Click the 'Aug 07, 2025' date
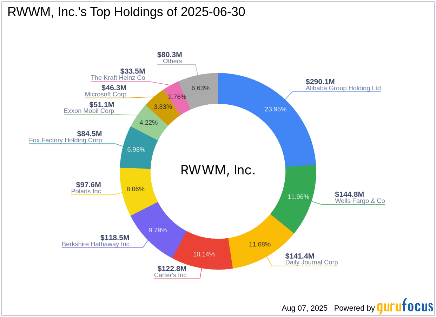This screenshot has width=436, height=317. point(304,308)
